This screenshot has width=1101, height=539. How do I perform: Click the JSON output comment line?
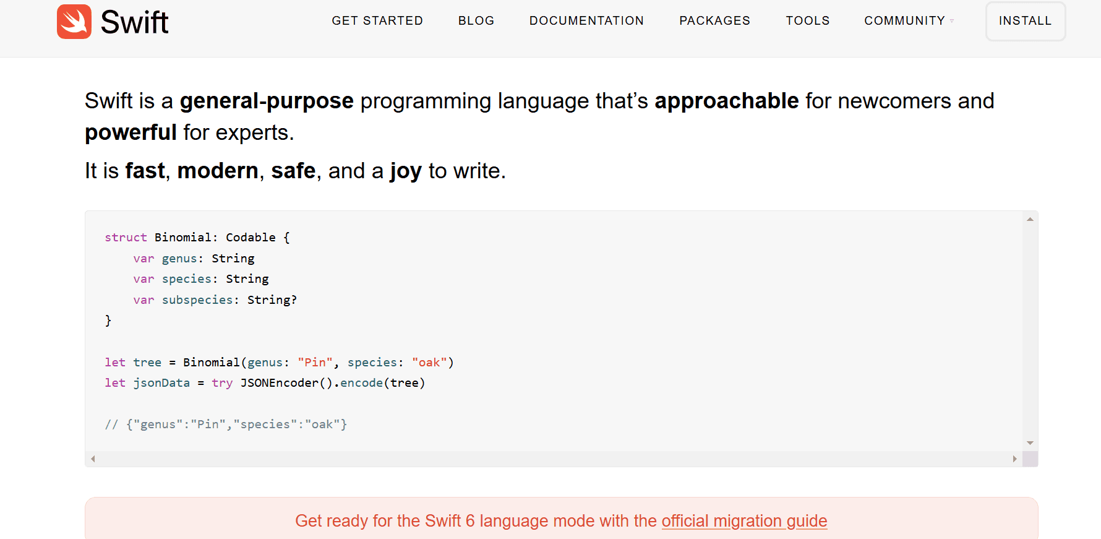tap(226, 425)
